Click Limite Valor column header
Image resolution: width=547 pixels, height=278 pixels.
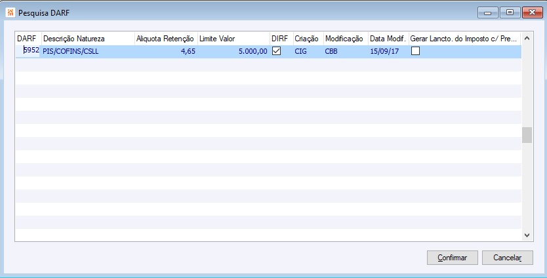[x=233, y=39]
